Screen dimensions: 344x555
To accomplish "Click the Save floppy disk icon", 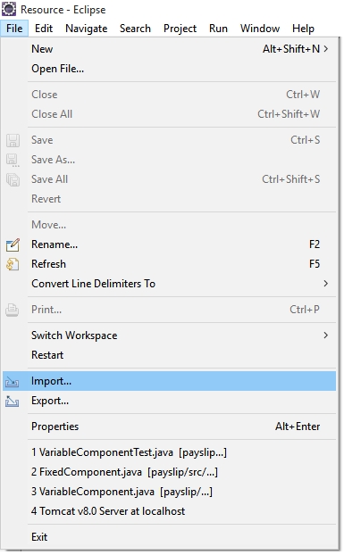I will point(13,140).
